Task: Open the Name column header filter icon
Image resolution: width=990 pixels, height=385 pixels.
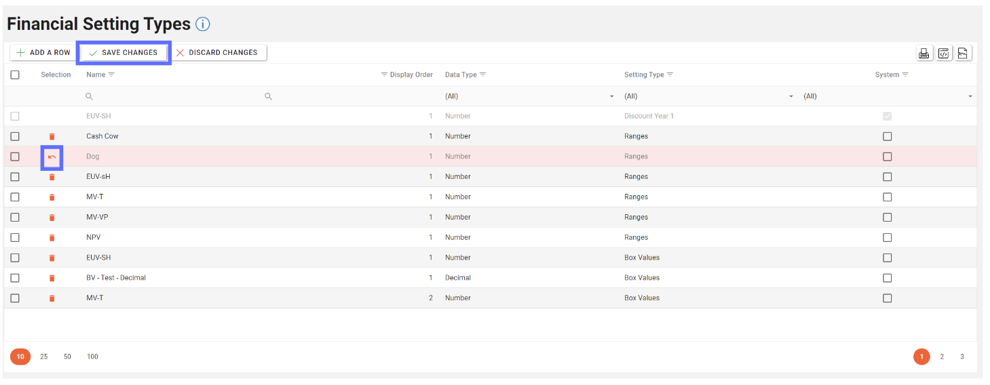Action: pyautogui.click(x=112, y=75)
